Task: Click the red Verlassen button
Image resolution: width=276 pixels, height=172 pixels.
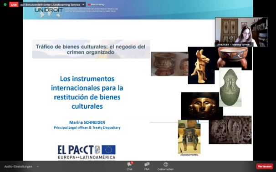Action: 265,167
